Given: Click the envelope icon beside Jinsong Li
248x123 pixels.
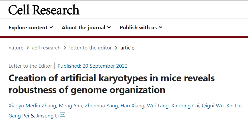Looking at the screenshot, I should tap(63, 115).
